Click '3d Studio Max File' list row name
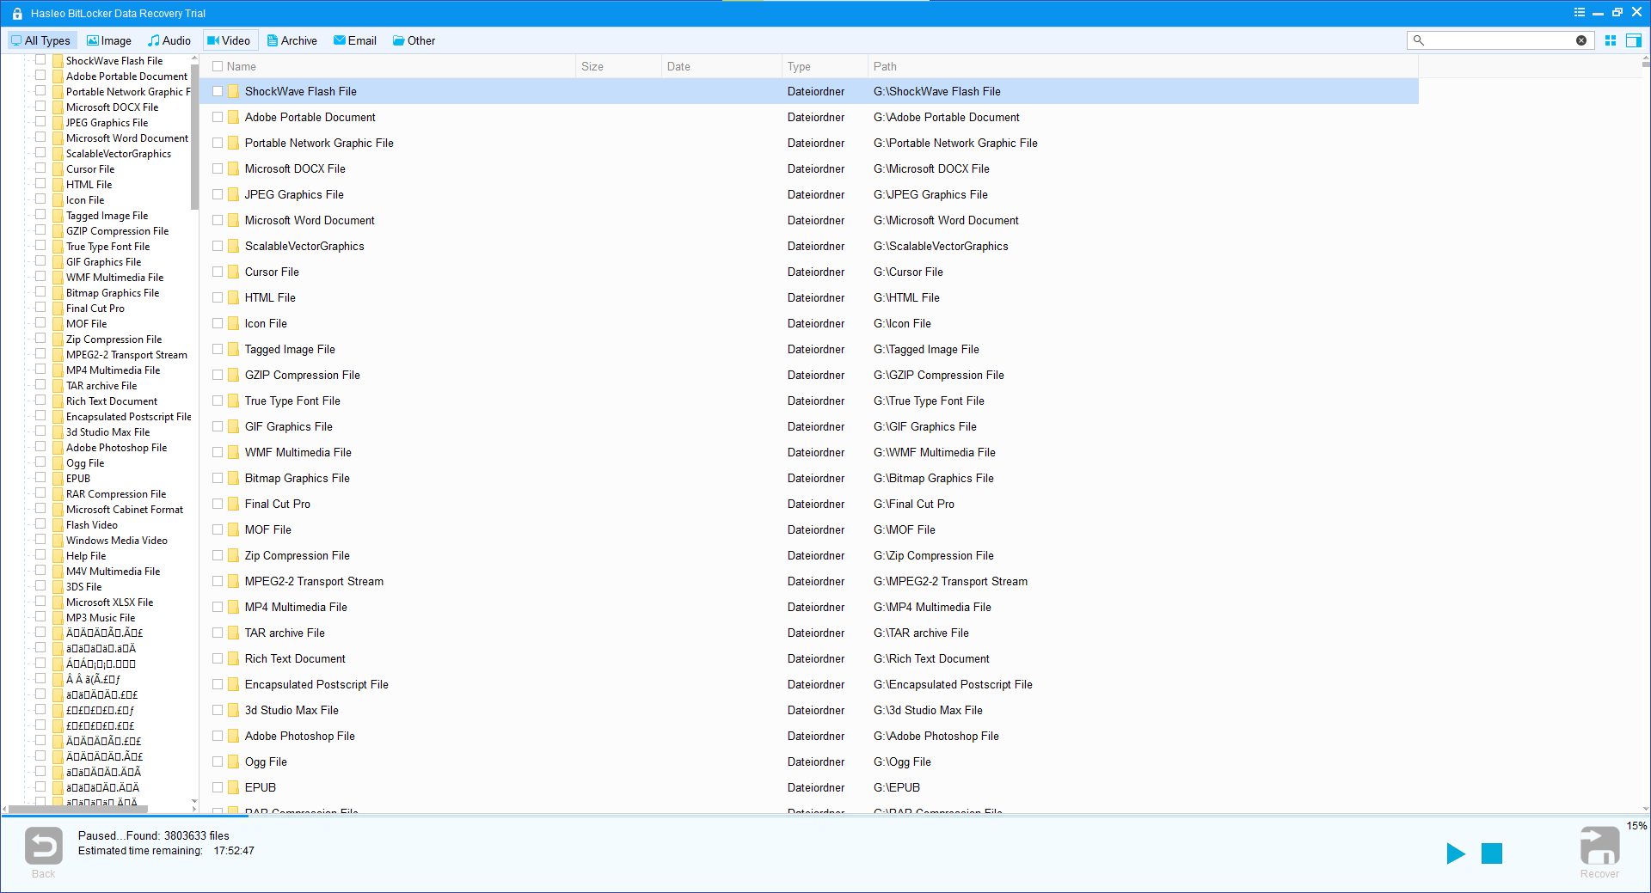Viewport: 1651px width, 893px height. click(292, 710)
